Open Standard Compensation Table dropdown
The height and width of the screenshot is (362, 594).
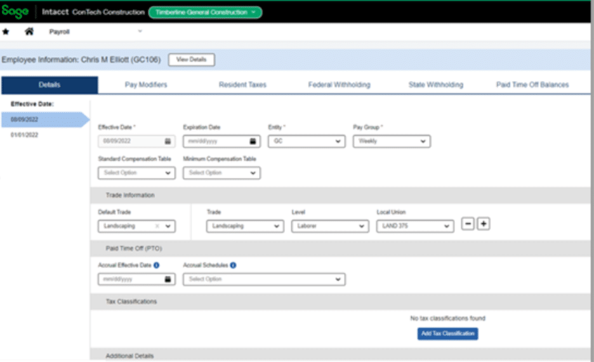coord(136,173)
